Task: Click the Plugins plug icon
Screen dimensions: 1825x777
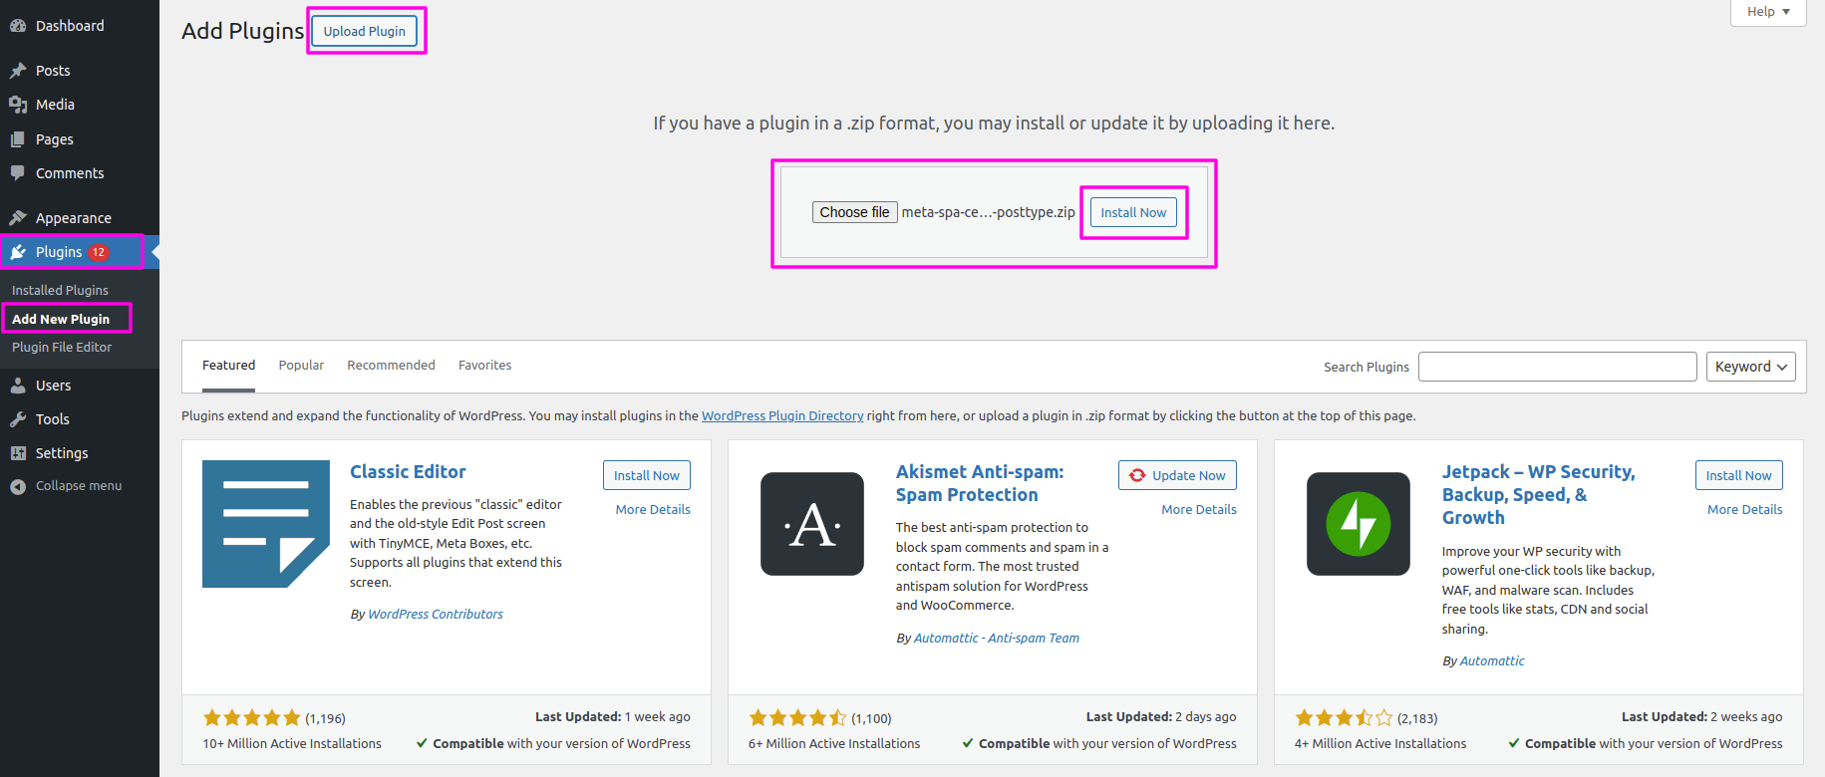Action: coord(18,252)
